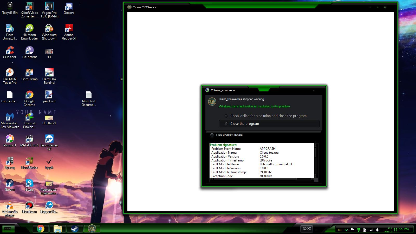This screenshot has height=234, width=416.
Task: Open the Action Center flag icon
Action: click(353, 230)
